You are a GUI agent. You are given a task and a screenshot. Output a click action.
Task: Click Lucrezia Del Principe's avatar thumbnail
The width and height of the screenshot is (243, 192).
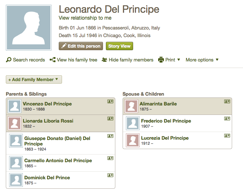133,140
